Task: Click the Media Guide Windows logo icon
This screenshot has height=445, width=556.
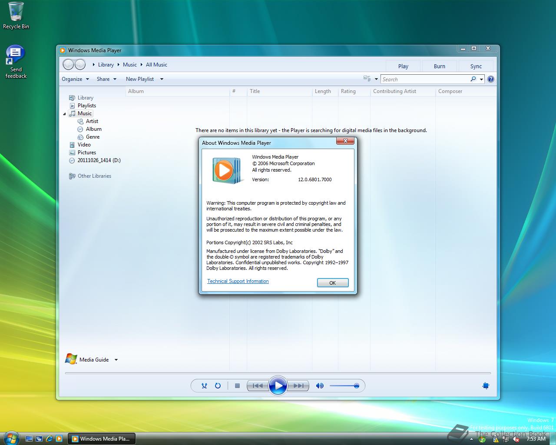Action: click(71, 359)
